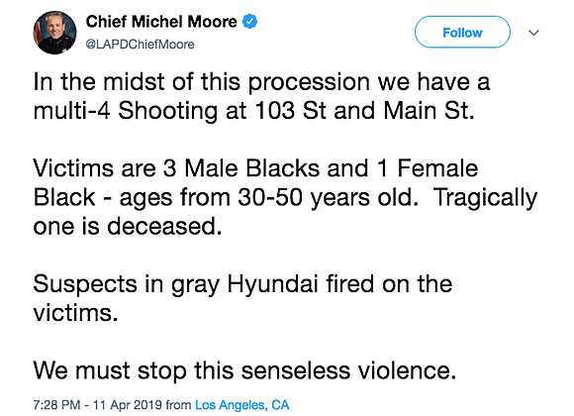Click the blue verified badge icon
The height and width of the screenshot is (416, 574).
point(250,22)
